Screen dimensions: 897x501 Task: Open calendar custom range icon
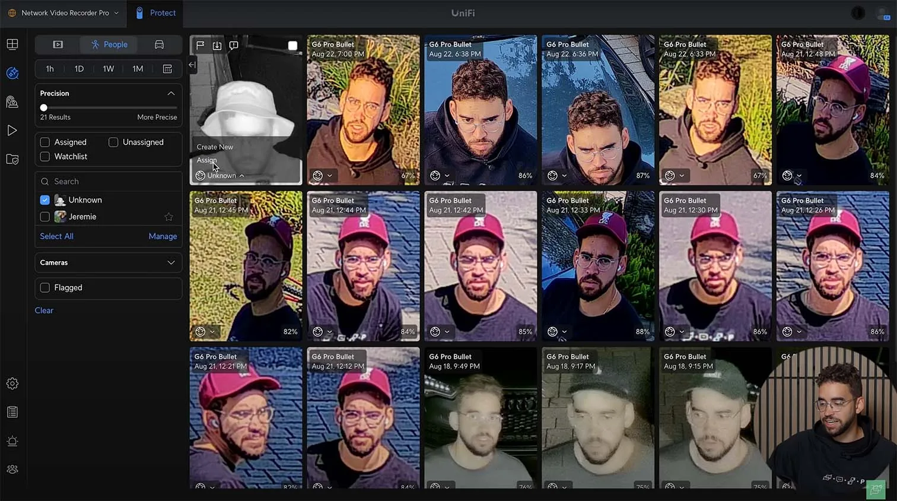click(x=167, y=69)
